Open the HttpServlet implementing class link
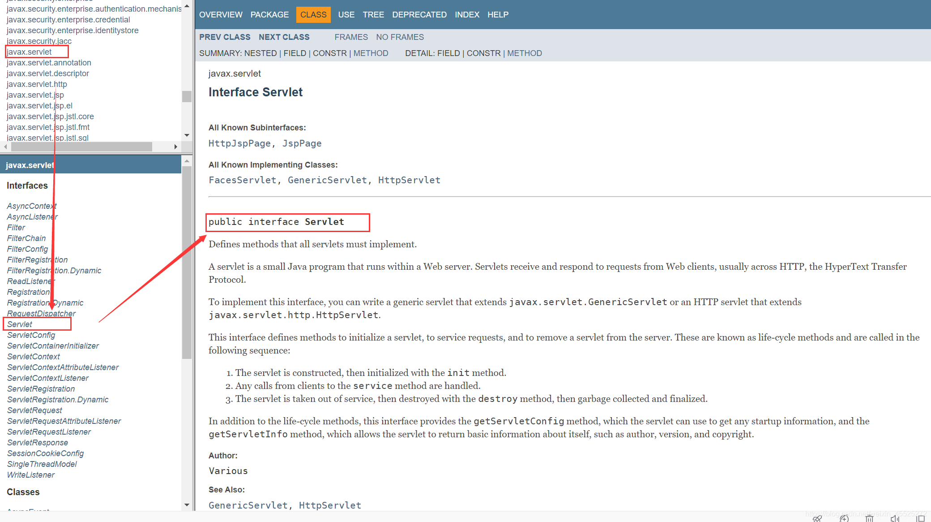This screenshot has height=522, width=931. tap(409, 180)
